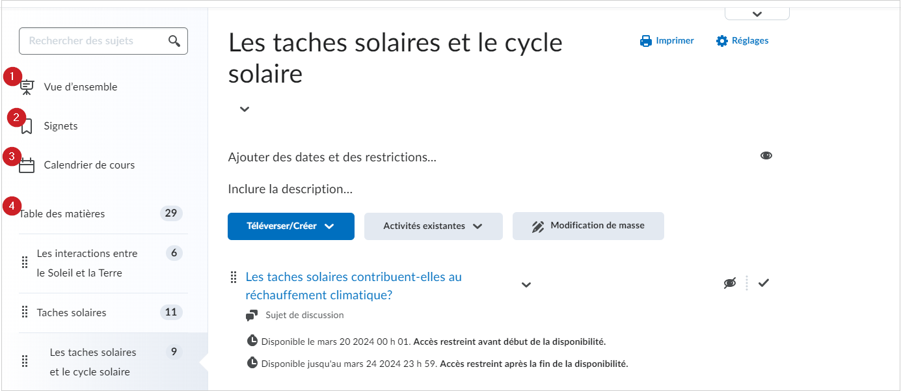901x391 pixels.
Task: Open Réglages gear icon
Action: point(722,41)
